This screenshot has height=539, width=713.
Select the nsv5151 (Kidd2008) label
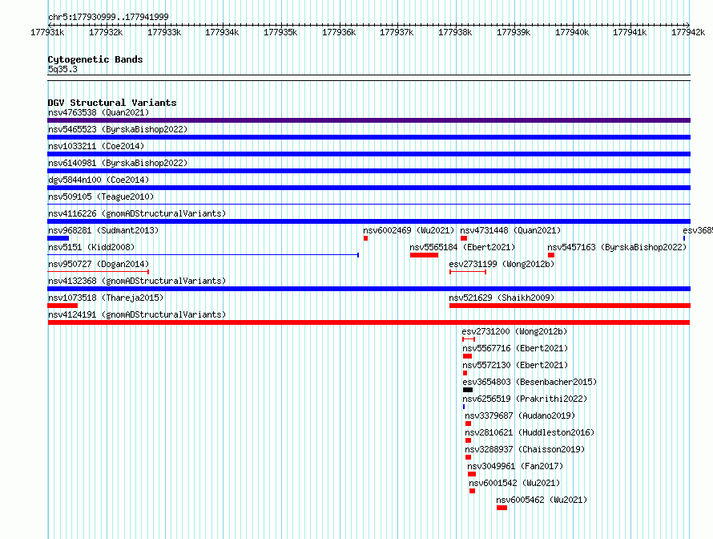tap(91, 247)
